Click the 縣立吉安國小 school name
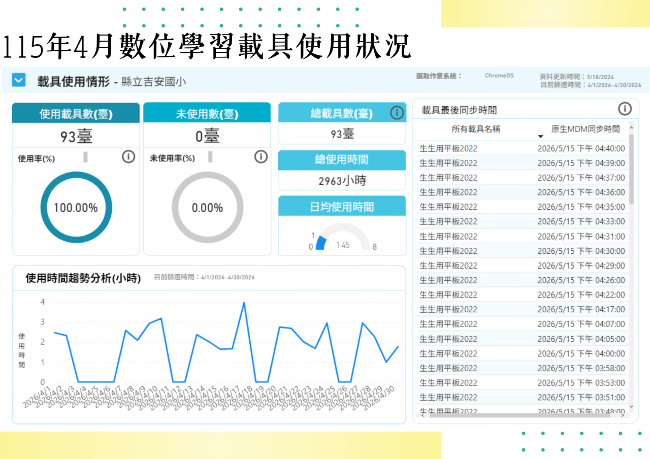 [154, 82]
